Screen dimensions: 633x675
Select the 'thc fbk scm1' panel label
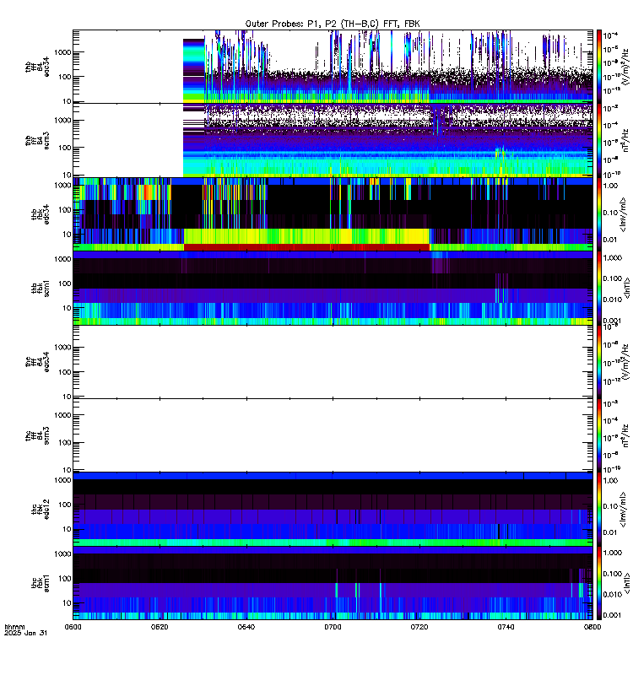[41, 583]
